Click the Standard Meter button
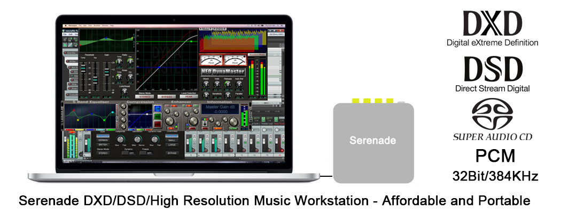The height and width of the screenshot is (213, 561). [257, 55]
